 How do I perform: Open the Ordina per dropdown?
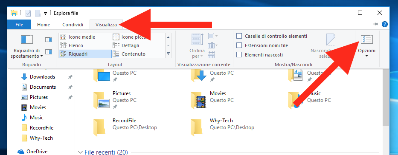coord(197,46)
